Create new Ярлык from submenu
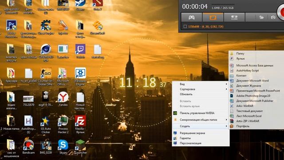 [x=256, y=59]
